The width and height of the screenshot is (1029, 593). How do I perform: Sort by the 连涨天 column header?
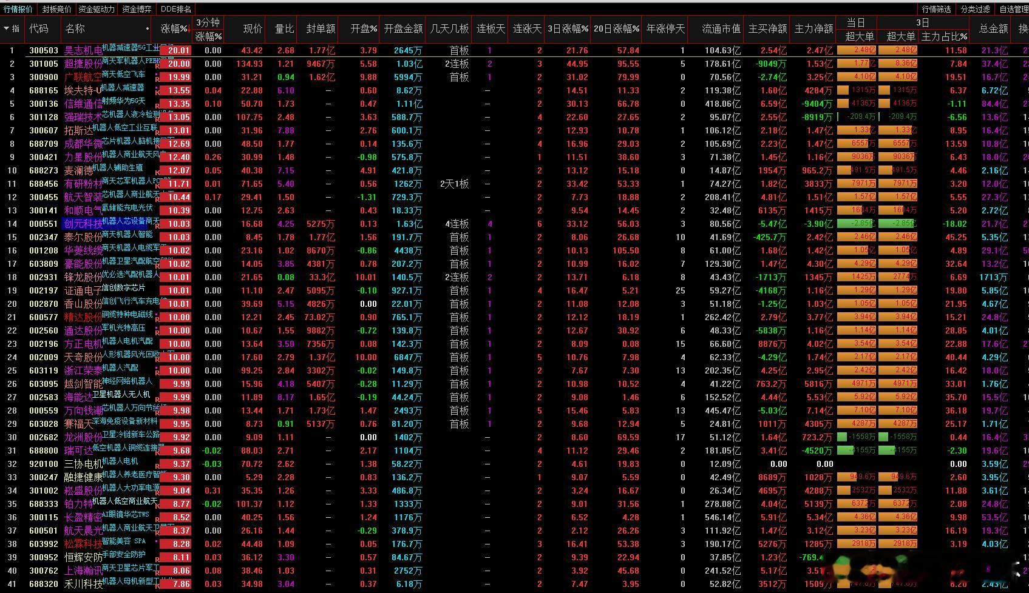(x=527, y=29)
